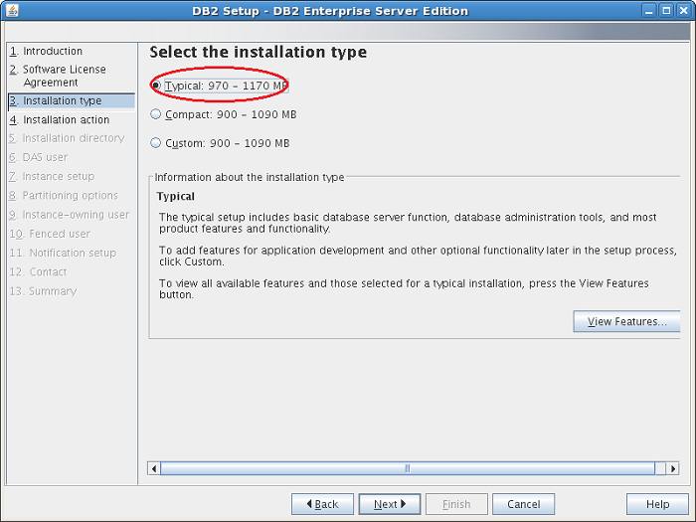Open Help for the setup wizard
The image size is (696, 522).
tap(657, 504)
